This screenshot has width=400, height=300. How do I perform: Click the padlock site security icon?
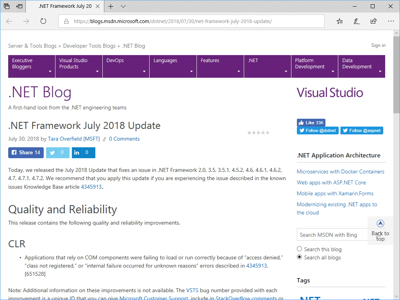pyautogui.click(x=66, y=21)
